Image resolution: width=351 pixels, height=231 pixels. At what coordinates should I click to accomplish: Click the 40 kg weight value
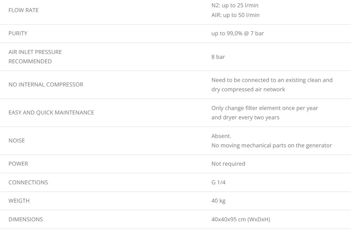pyautogui.click(x=218, y=201)
